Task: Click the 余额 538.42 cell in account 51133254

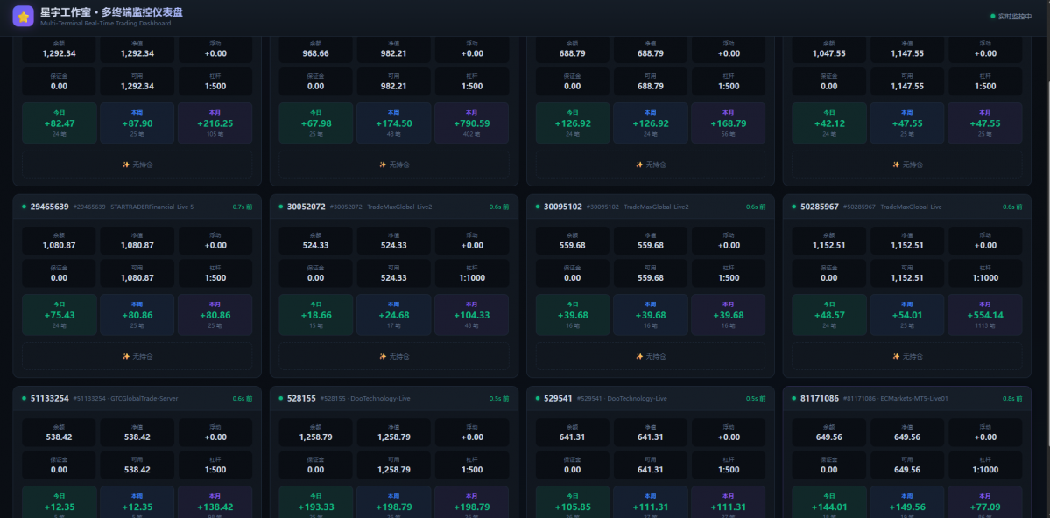Action: point(59,433)
